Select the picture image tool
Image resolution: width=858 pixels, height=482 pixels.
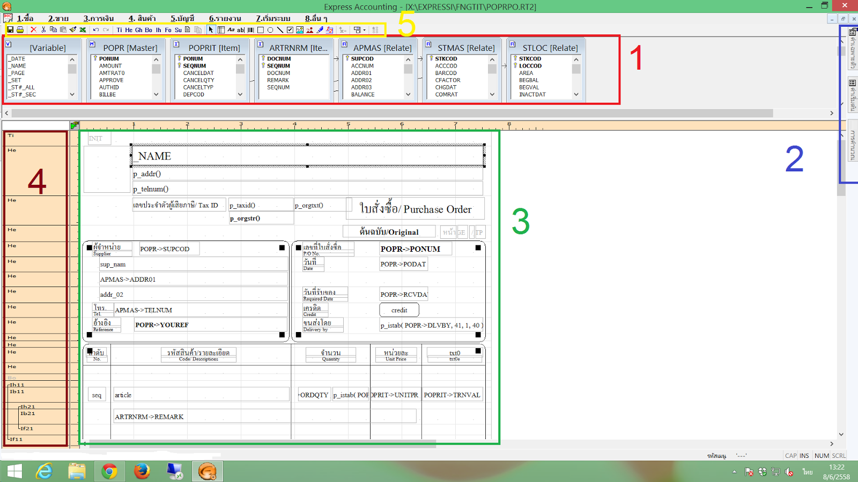(300, 30)
